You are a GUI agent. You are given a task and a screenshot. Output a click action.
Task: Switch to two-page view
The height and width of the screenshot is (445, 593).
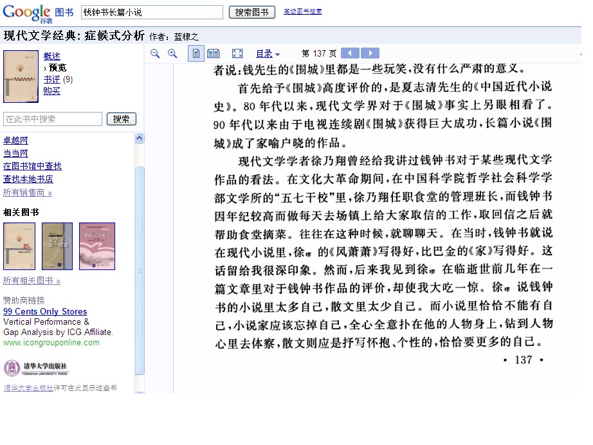(x=214, y=53)
